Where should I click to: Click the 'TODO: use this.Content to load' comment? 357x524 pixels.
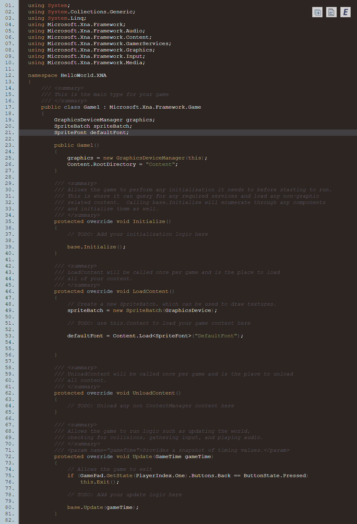pyautogui.click(x=159, y=323)
